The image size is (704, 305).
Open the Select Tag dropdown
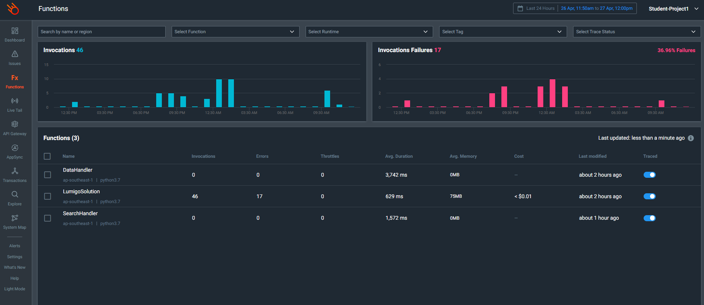pos(503,32)
